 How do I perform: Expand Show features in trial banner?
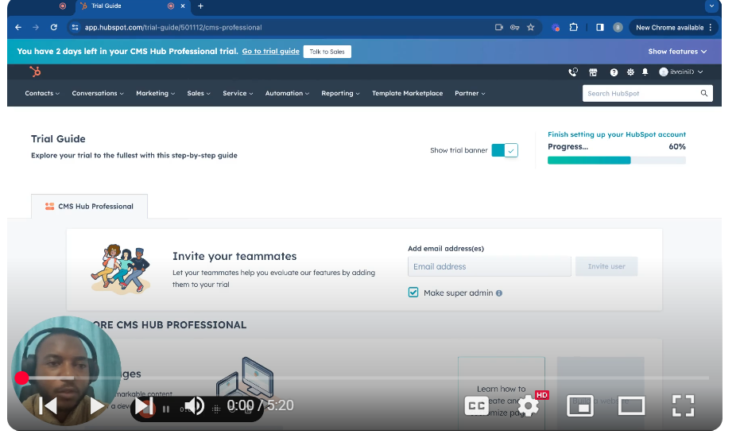677,52
